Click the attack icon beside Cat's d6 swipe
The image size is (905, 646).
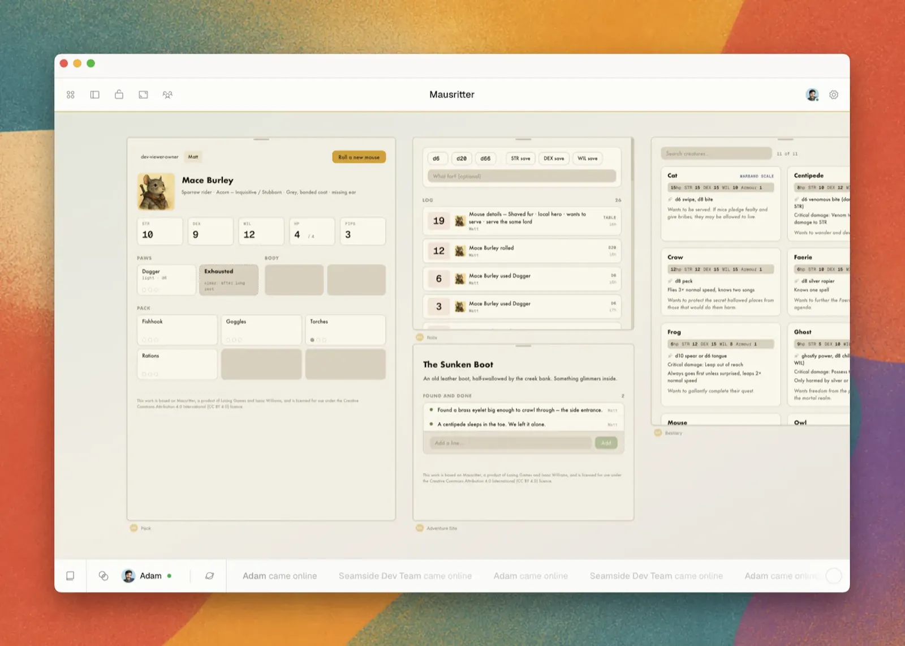tap(670, 199)
